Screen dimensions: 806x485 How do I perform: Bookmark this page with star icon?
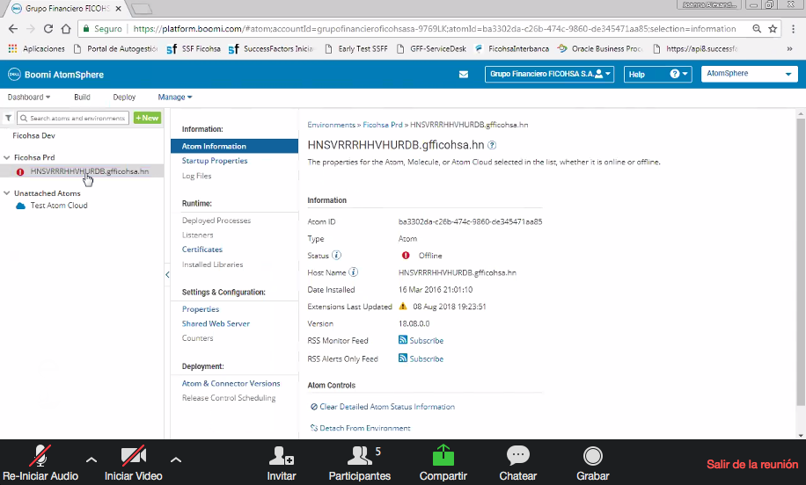click(773, 29)
